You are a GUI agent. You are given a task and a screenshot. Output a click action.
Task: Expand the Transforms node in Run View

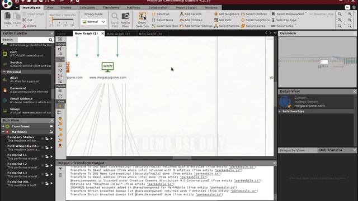(x=3, y=126)
